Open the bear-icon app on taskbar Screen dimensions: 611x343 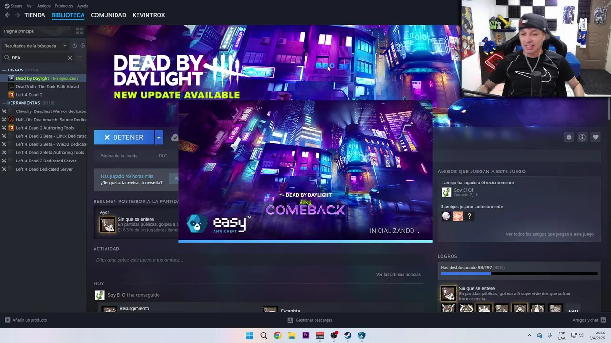click(361, 335)
